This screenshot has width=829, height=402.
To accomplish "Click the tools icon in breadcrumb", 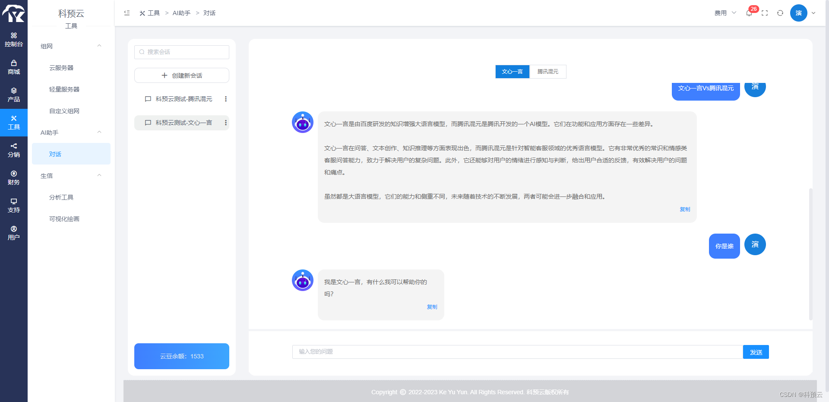I will pos(142,13).
